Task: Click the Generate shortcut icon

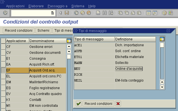Action: 155,13
